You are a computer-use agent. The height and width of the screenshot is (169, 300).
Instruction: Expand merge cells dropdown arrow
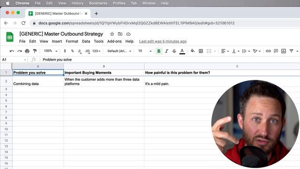(x=215, y=51)
